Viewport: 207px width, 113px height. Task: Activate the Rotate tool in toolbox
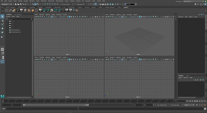click(x=2, y=32)
